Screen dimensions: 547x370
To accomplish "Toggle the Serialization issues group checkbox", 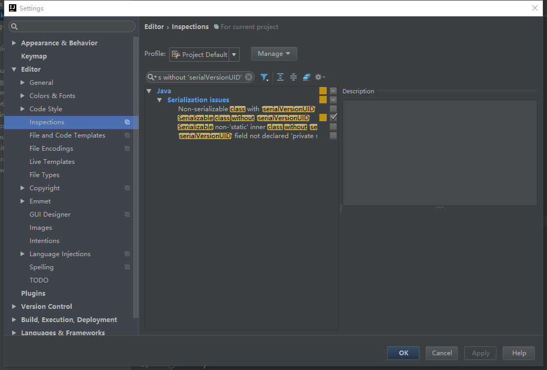I will pyautogui.click(x=333, y=100).
